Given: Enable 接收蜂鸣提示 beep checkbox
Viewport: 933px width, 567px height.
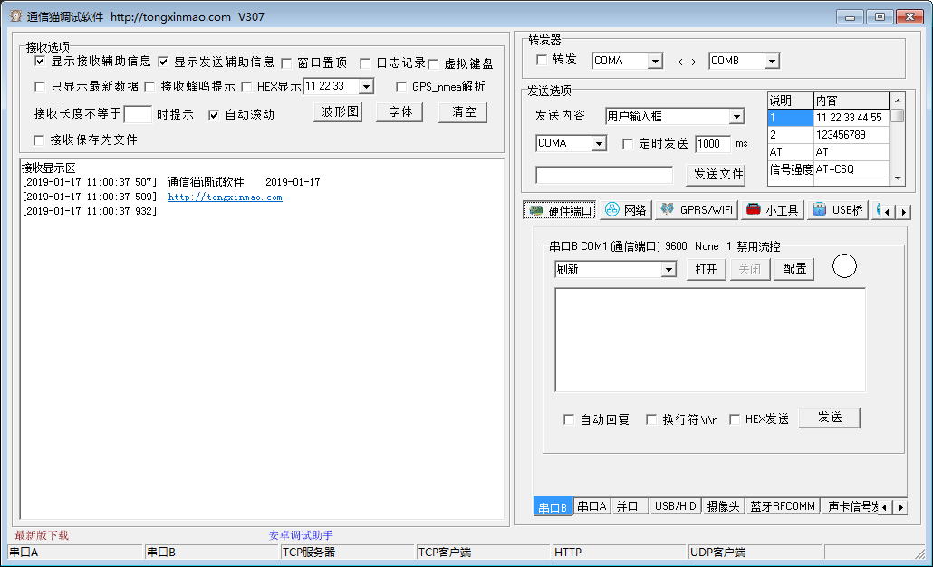Looking at the screenshot, I should [x=150, y=87].
